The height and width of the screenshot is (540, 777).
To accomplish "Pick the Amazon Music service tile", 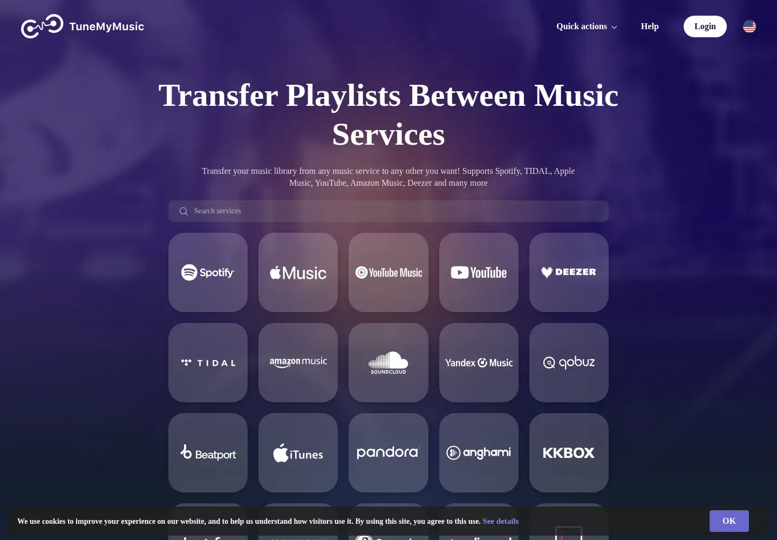I will coord(298,362).
